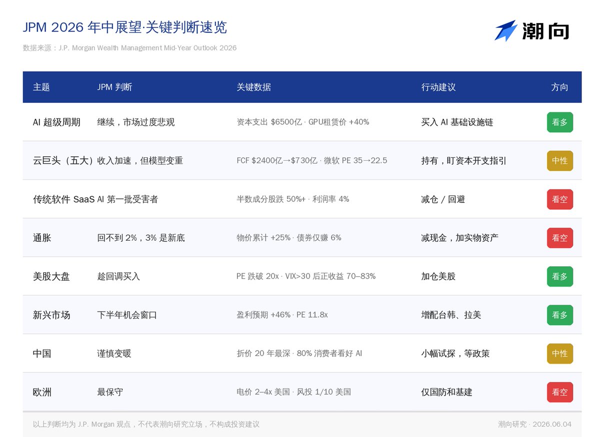Click the 潮向 arrow logo icon

coord(505,30)
